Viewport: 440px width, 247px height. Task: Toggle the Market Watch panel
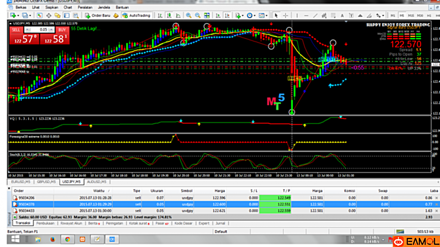pos(40,15)
